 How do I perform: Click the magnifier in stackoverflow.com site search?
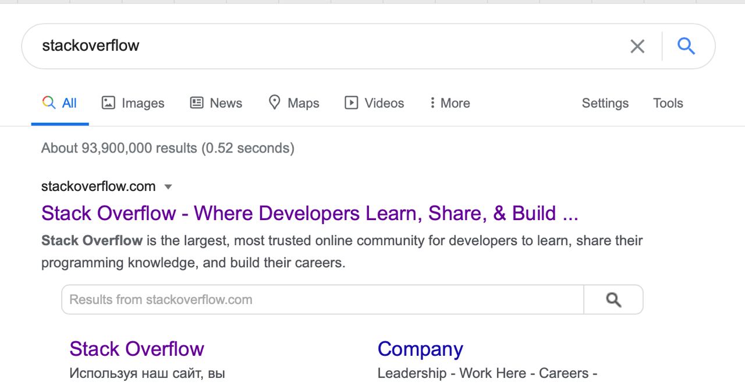pos(613,300)
